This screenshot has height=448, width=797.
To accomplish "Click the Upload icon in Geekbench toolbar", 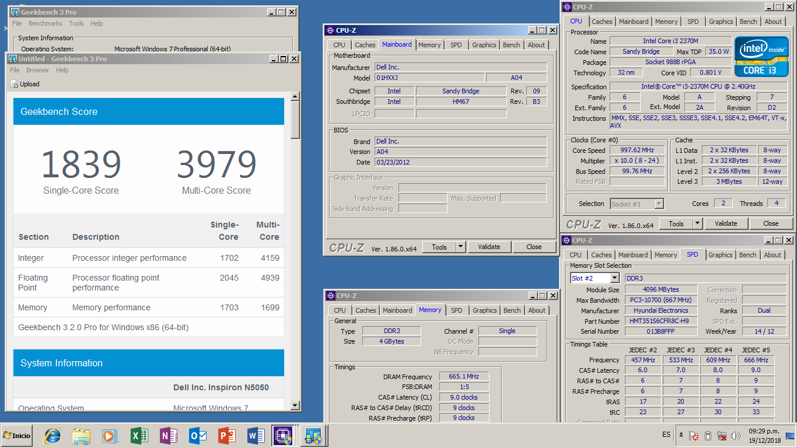I will pyautogui.click(x=15, y=84).
